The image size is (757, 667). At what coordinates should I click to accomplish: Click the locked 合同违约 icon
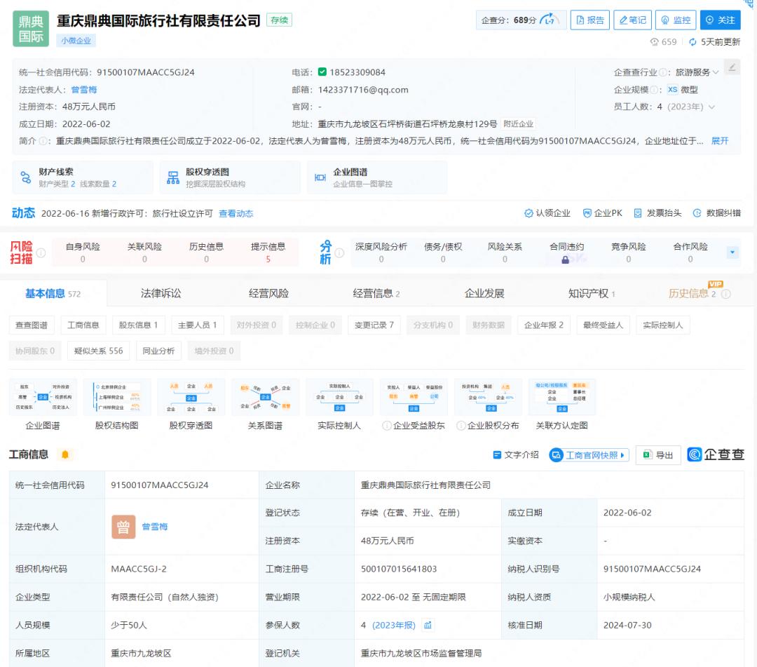(x=566, y=260)
